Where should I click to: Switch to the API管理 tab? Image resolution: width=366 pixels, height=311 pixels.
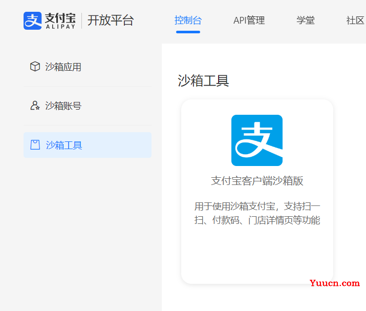(249, 20)
